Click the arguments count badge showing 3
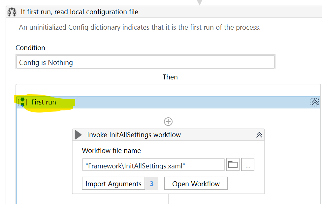The image size is (322, 204). (151, 183)
